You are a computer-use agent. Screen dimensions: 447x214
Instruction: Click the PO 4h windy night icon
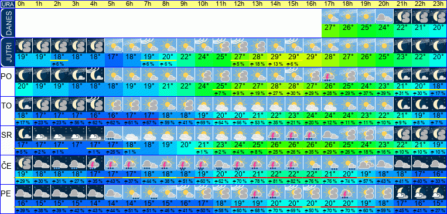click(x=96, y=75)
